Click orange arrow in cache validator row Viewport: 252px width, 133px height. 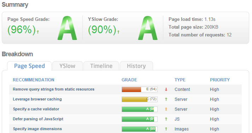pos(166,109)
